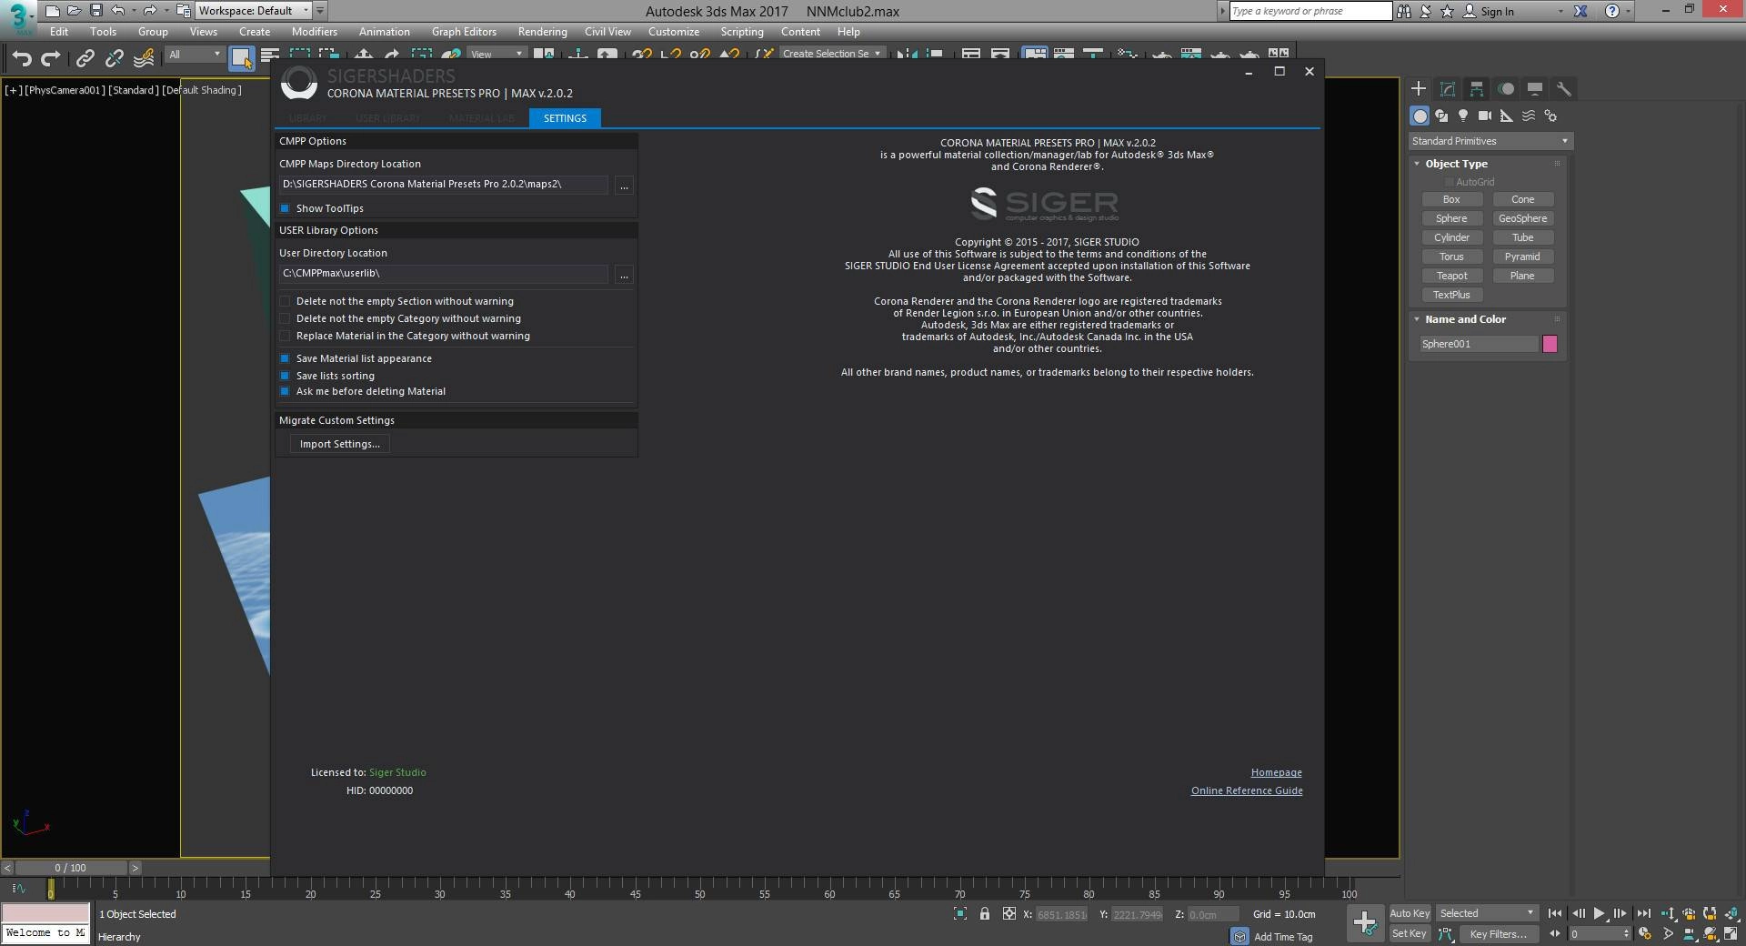The width and height of the screenshot is (1746, 946).
Task: Toggle Save lists sorting checkbox
Action: click(x=285, y=376)
